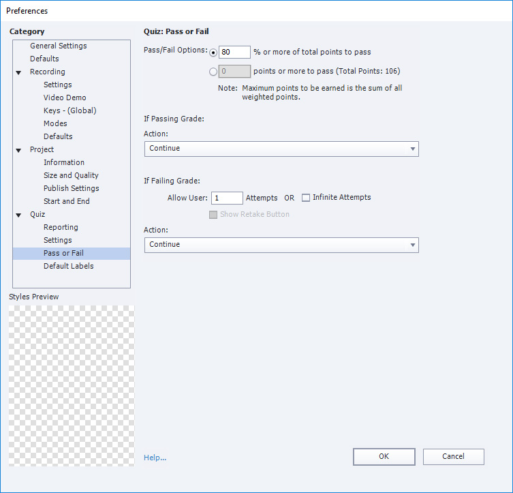Screen dimensions: 513x493
Task: Open Recording Settings category
Action: point(58,85)
